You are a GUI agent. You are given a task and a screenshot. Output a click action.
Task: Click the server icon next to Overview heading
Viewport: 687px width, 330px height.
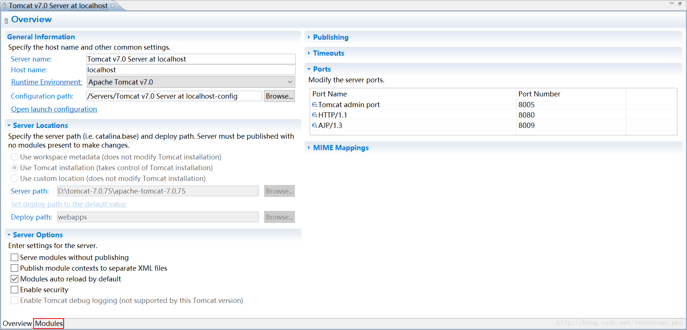(6, 21)
